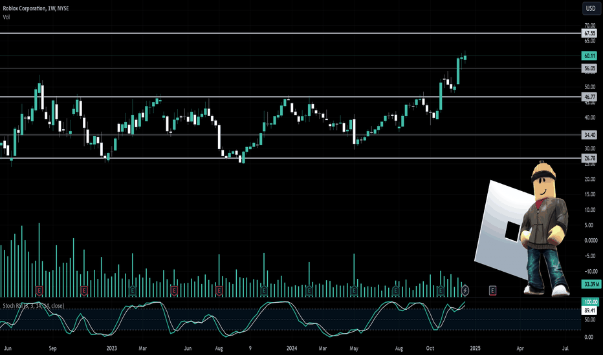
Task: Click the green earnings marker for late October 2024
Action: (x=441, y=290)
